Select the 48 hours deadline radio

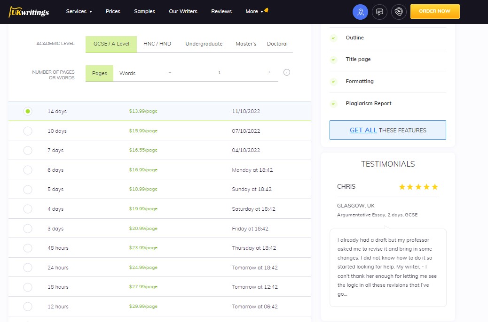[28, 248]
